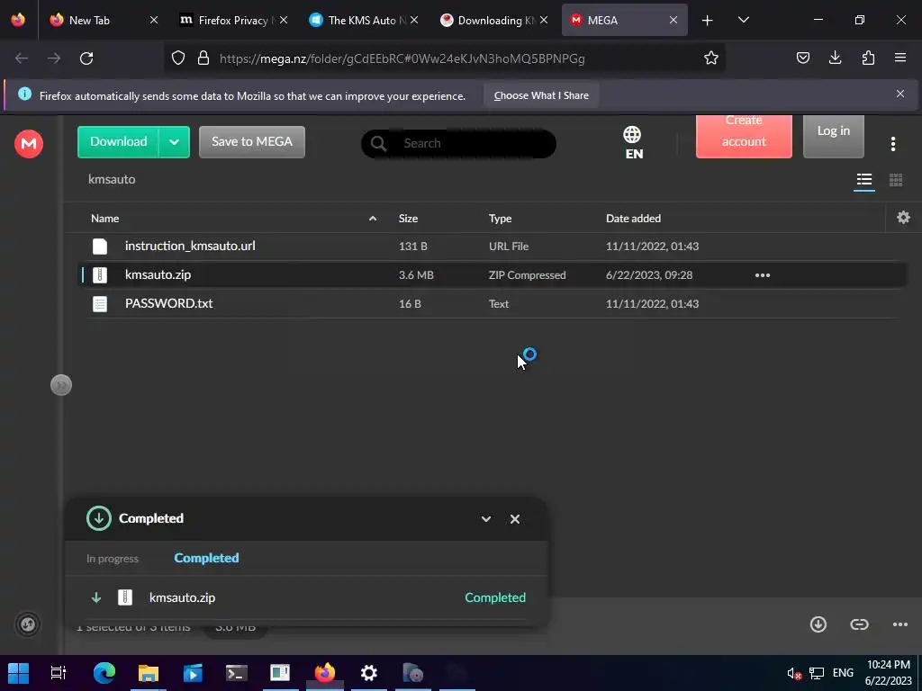Screen dimensions: 922x691
Task: Click bottom bar download icon
Action: pyautogui.click(x=818, y=624)
